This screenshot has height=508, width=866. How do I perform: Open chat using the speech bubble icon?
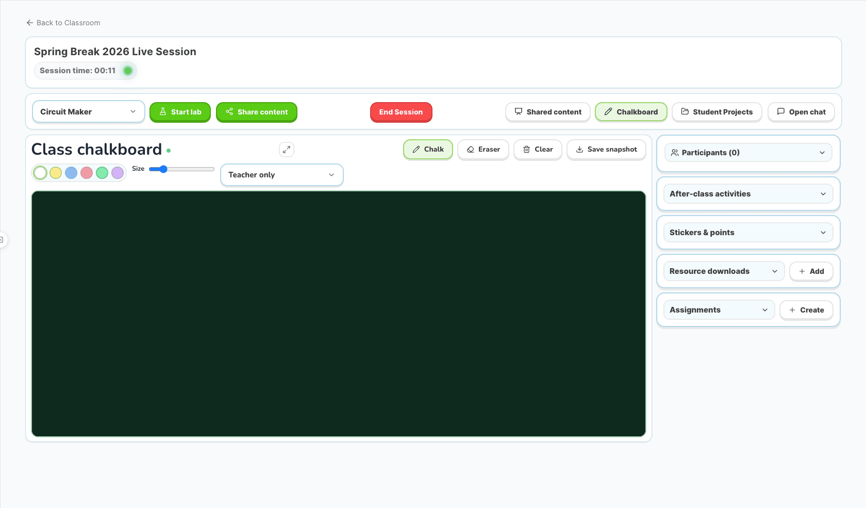[x=801, y=111]
